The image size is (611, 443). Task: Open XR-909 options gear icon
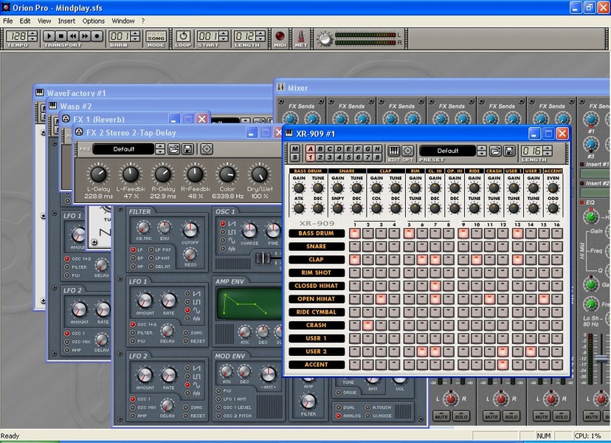[x=407, y=151]
